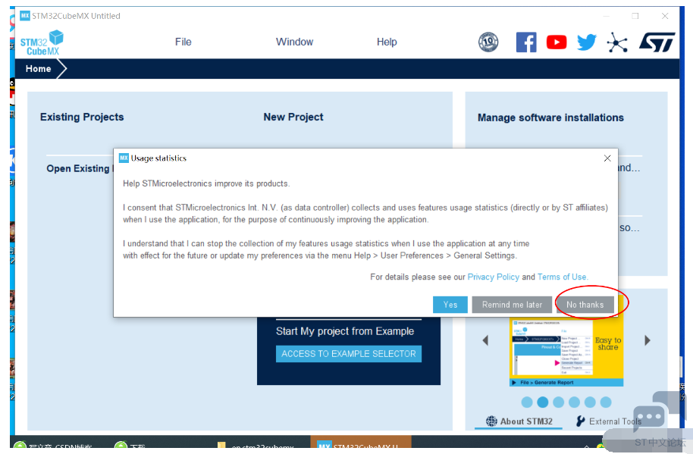
Task: Open the Facebook icon link
Action: point(526,42)
